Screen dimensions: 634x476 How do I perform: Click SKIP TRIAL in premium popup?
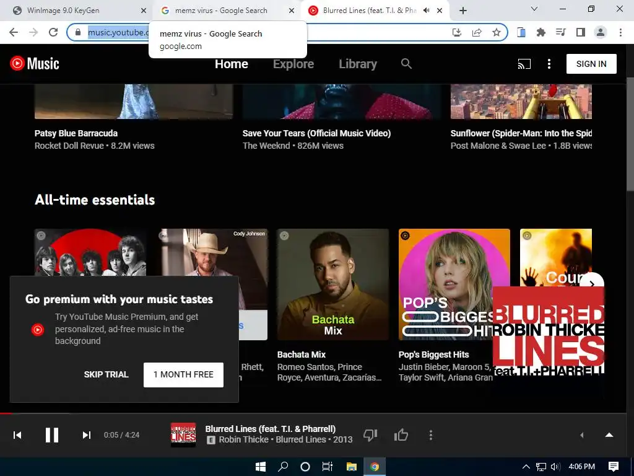pyautogui.click(x=106, y=374)
